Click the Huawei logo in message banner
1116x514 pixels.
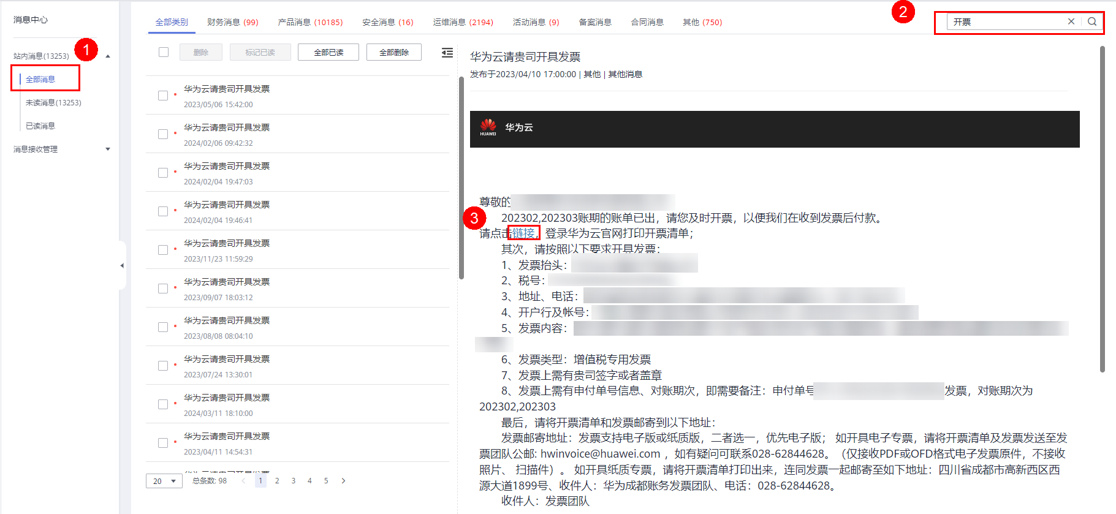[488, 127]
